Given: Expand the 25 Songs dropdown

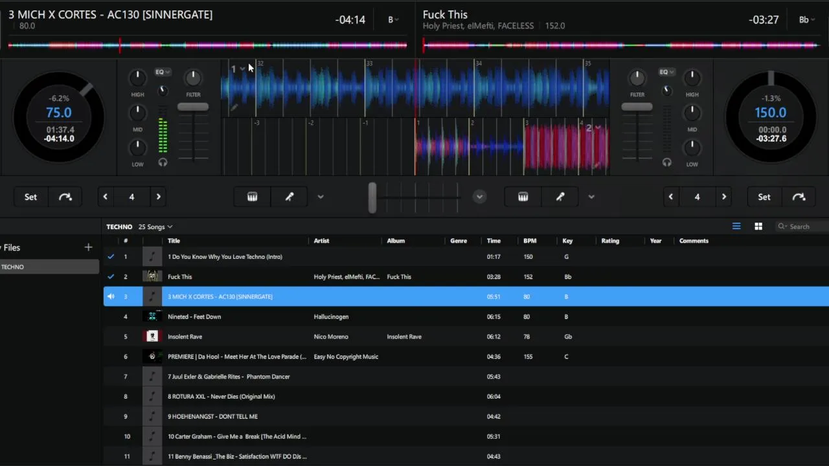Looking at the screenshot, I should [x=155, y=227].
